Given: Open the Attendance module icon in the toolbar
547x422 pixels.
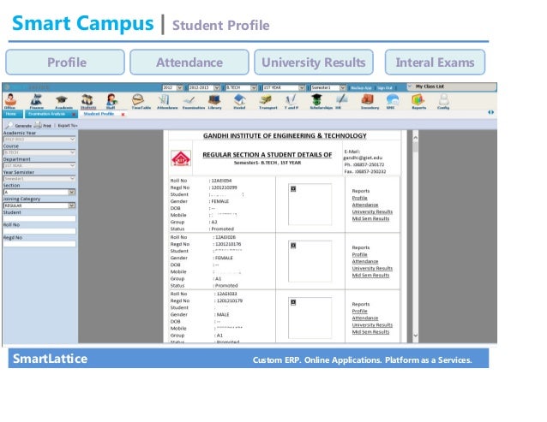Looking at the screenshot, I should tap(166, 101).
